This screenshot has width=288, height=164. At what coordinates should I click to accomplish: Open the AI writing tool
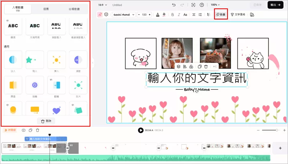[x=100, y=14]
